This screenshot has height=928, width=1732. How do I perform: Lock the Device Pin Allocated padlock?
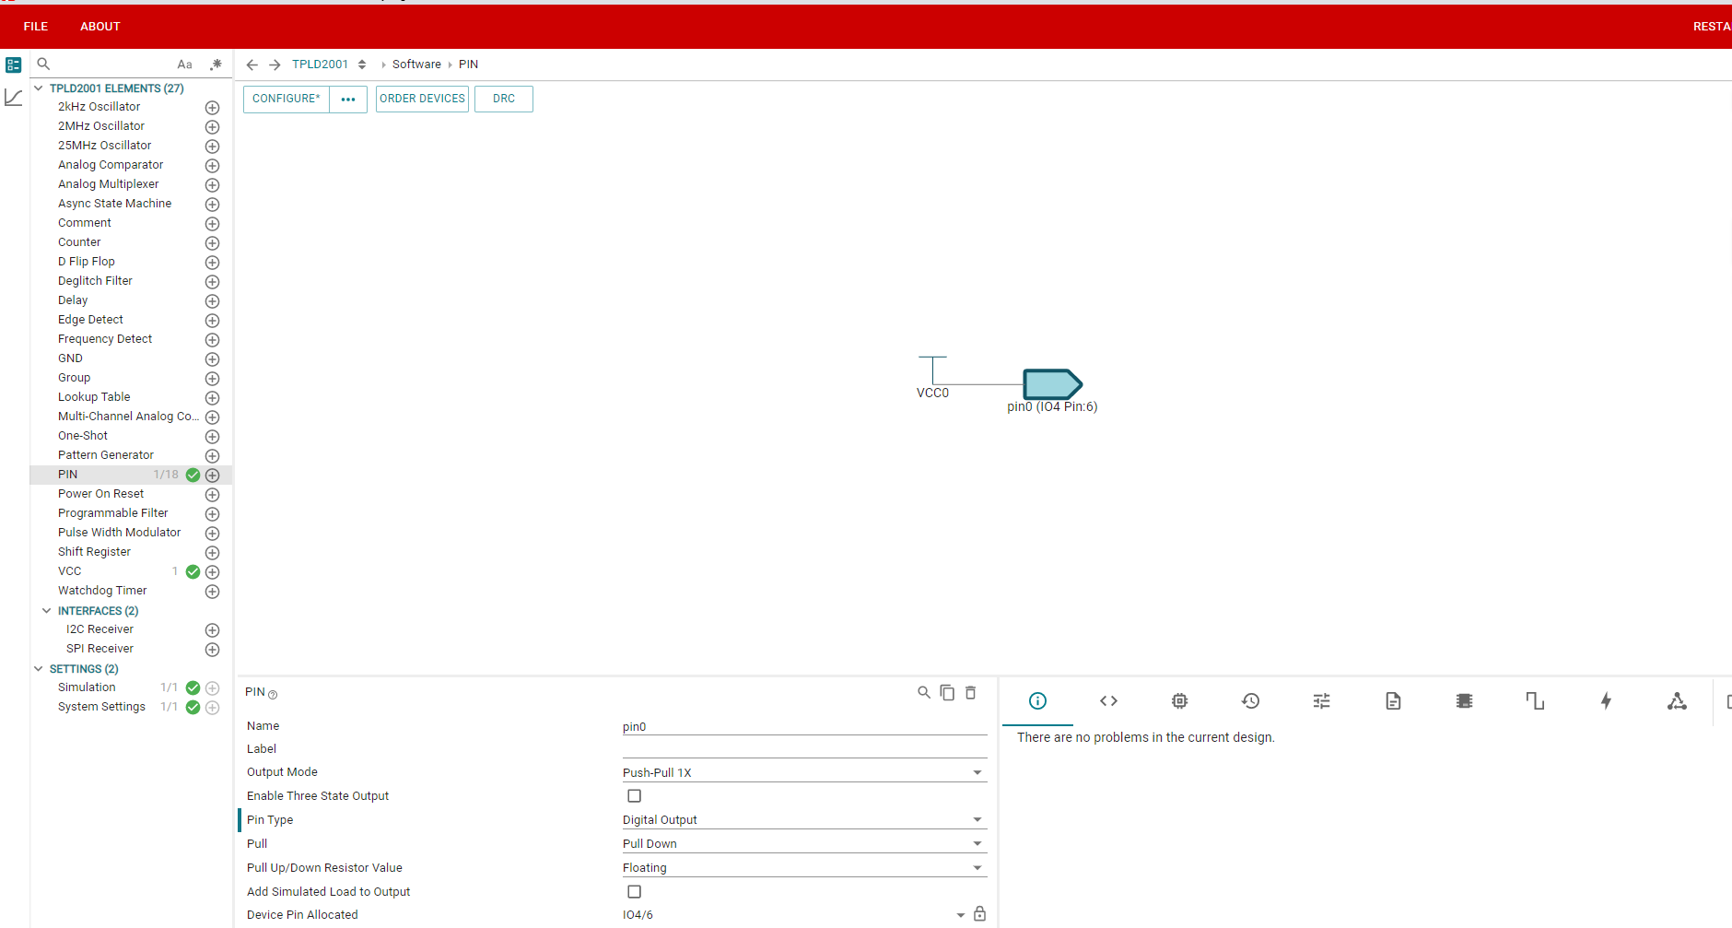click(x=979, y=914)
